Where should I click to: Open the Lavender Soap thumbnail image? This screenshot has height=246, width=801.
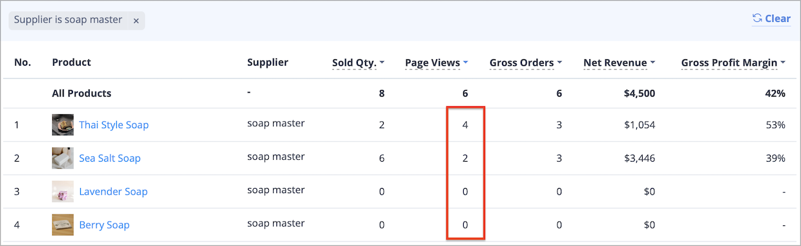[63, 192]
